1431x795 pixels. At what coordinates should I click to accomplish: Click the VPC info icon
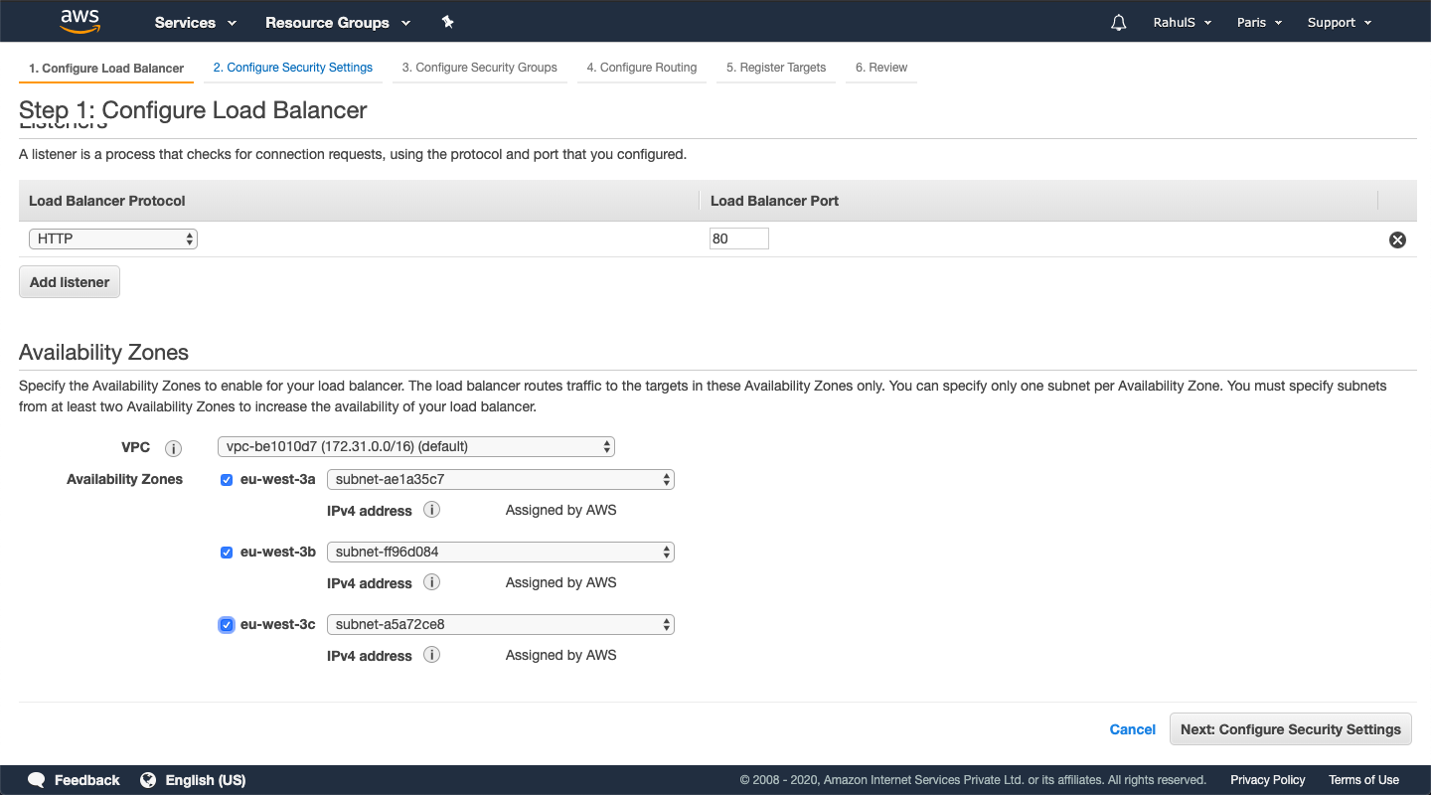[173, 448]
